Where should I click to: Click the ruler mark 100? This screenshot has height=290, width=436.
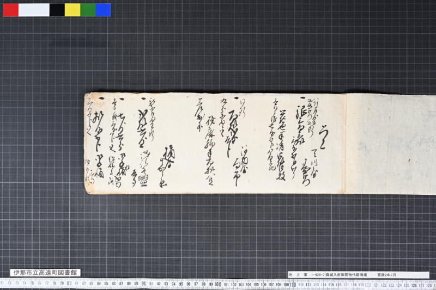(218, 284)
